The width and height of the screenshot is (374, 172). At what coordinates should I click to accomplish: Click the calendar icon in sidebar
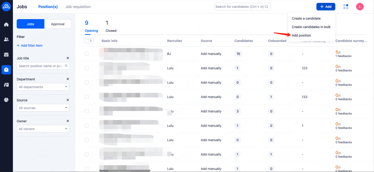tap(6, 54)
